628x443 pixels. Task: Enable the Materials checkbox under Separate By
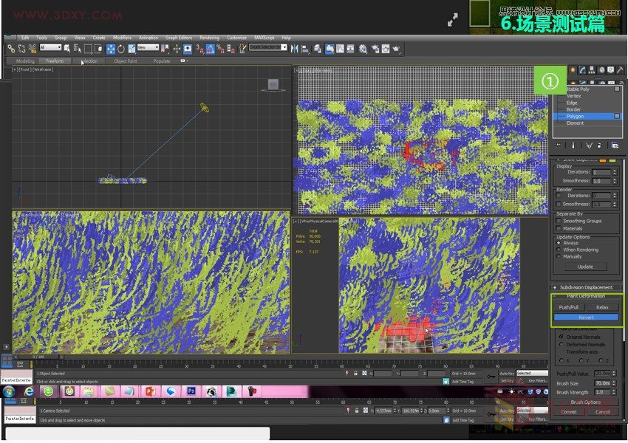coord(559,228)
